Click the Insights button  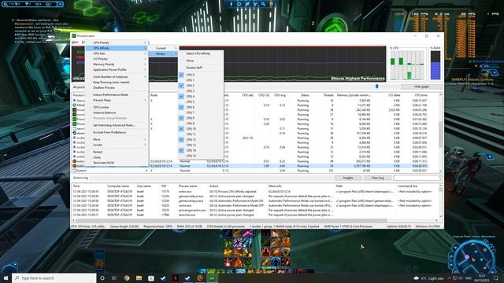click(x=348, y=178)
